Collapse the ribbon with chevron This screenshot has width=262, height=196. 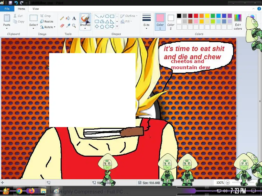click(254, 9)
